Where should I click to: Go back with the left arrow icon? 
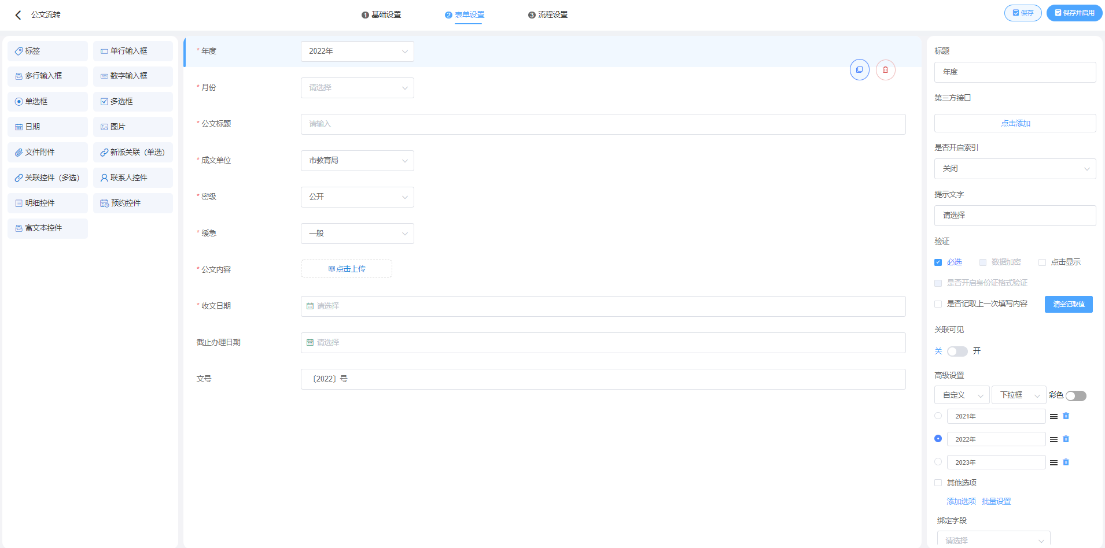point(18,15)
